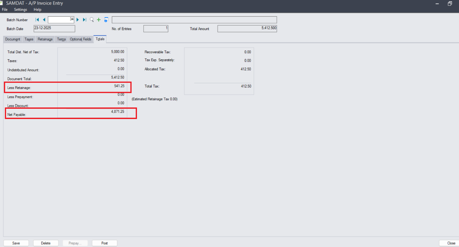Open the Settings menu
459x247 pixels.
point(21,10)
